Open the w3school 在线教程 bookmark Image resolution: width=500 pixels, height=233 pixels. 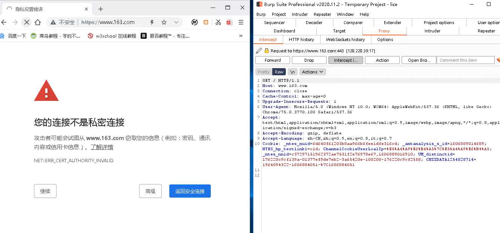tap(112, 36)
